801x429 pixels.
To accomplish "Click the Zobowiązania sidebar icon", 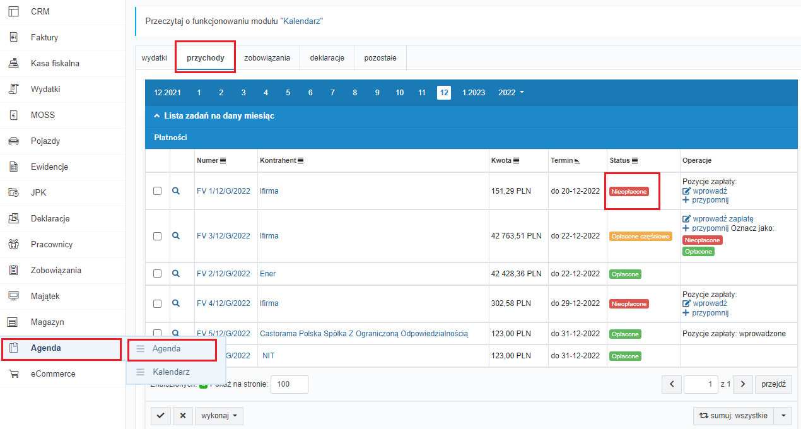I will coord(13,270).
